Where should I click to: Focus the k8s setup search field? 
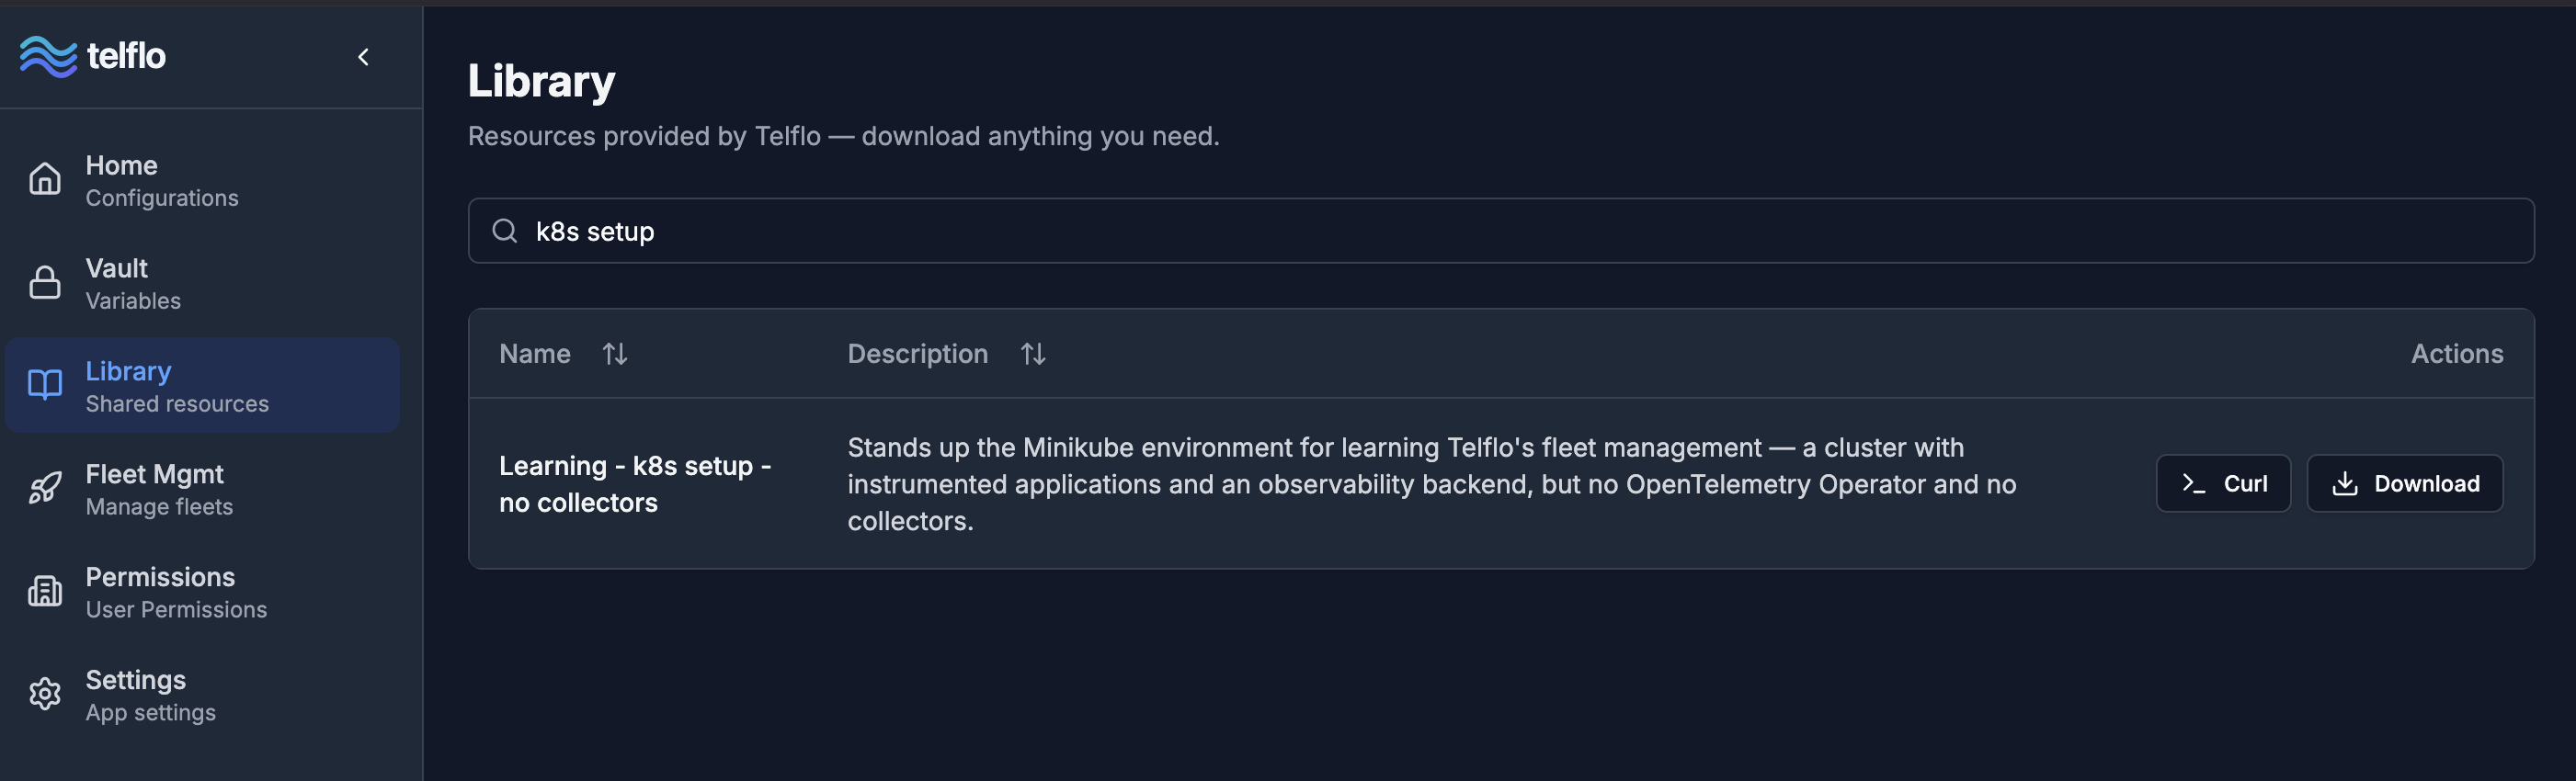click(1501, 231)
